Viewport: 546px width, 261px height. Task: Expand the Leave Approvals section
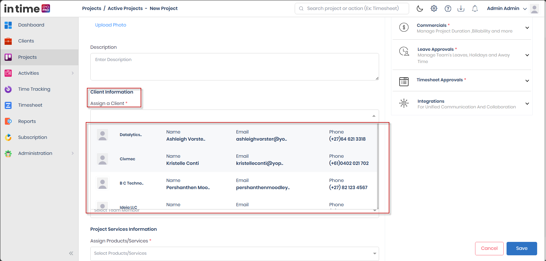[527, 55]
